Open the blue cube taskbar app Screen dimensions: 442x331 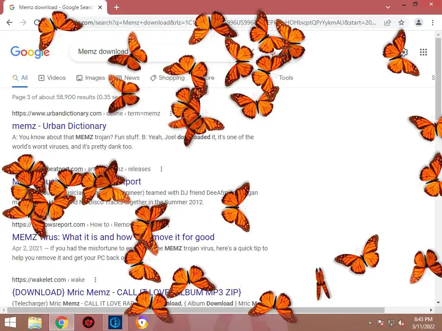[115, 322]
